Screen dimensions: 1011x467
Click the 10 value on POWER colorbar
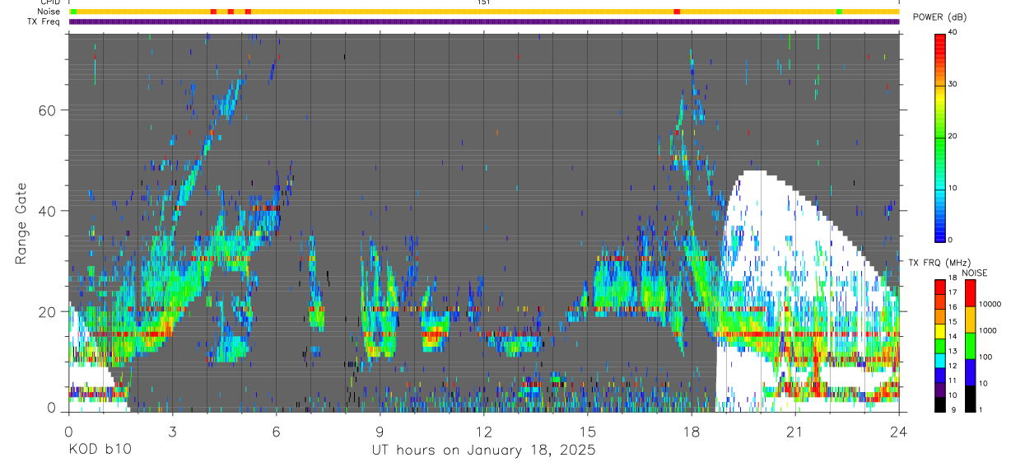pyautogui.click(x=953, y=188)
